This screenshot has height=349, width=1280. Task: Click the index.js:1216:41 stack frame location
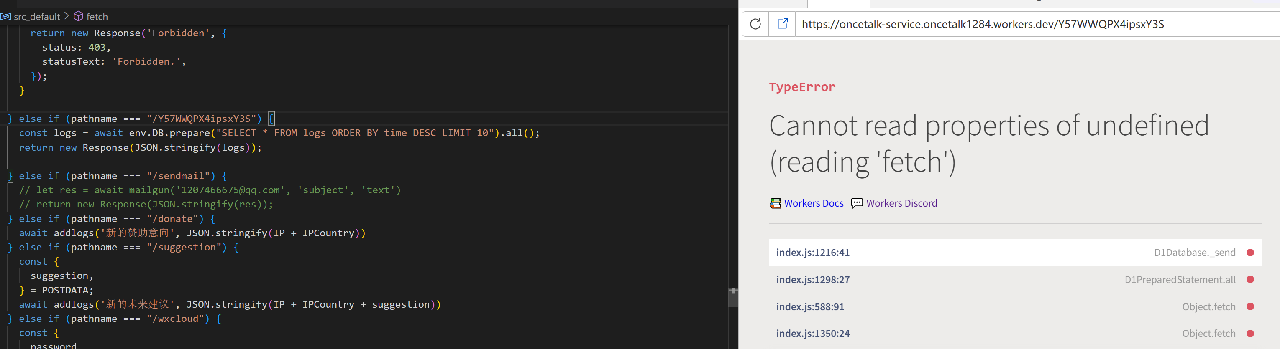813,252
